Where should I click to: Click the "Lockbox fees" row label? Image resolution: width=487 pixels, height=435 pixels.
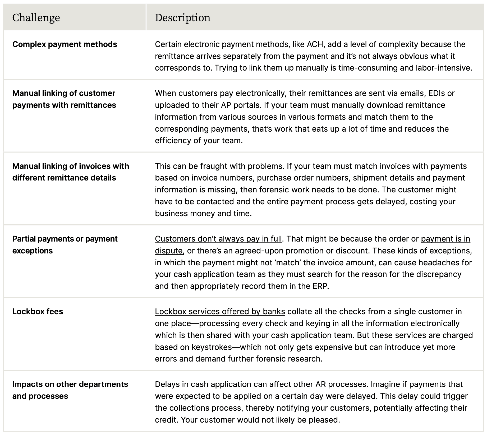(x=38, y=312)
